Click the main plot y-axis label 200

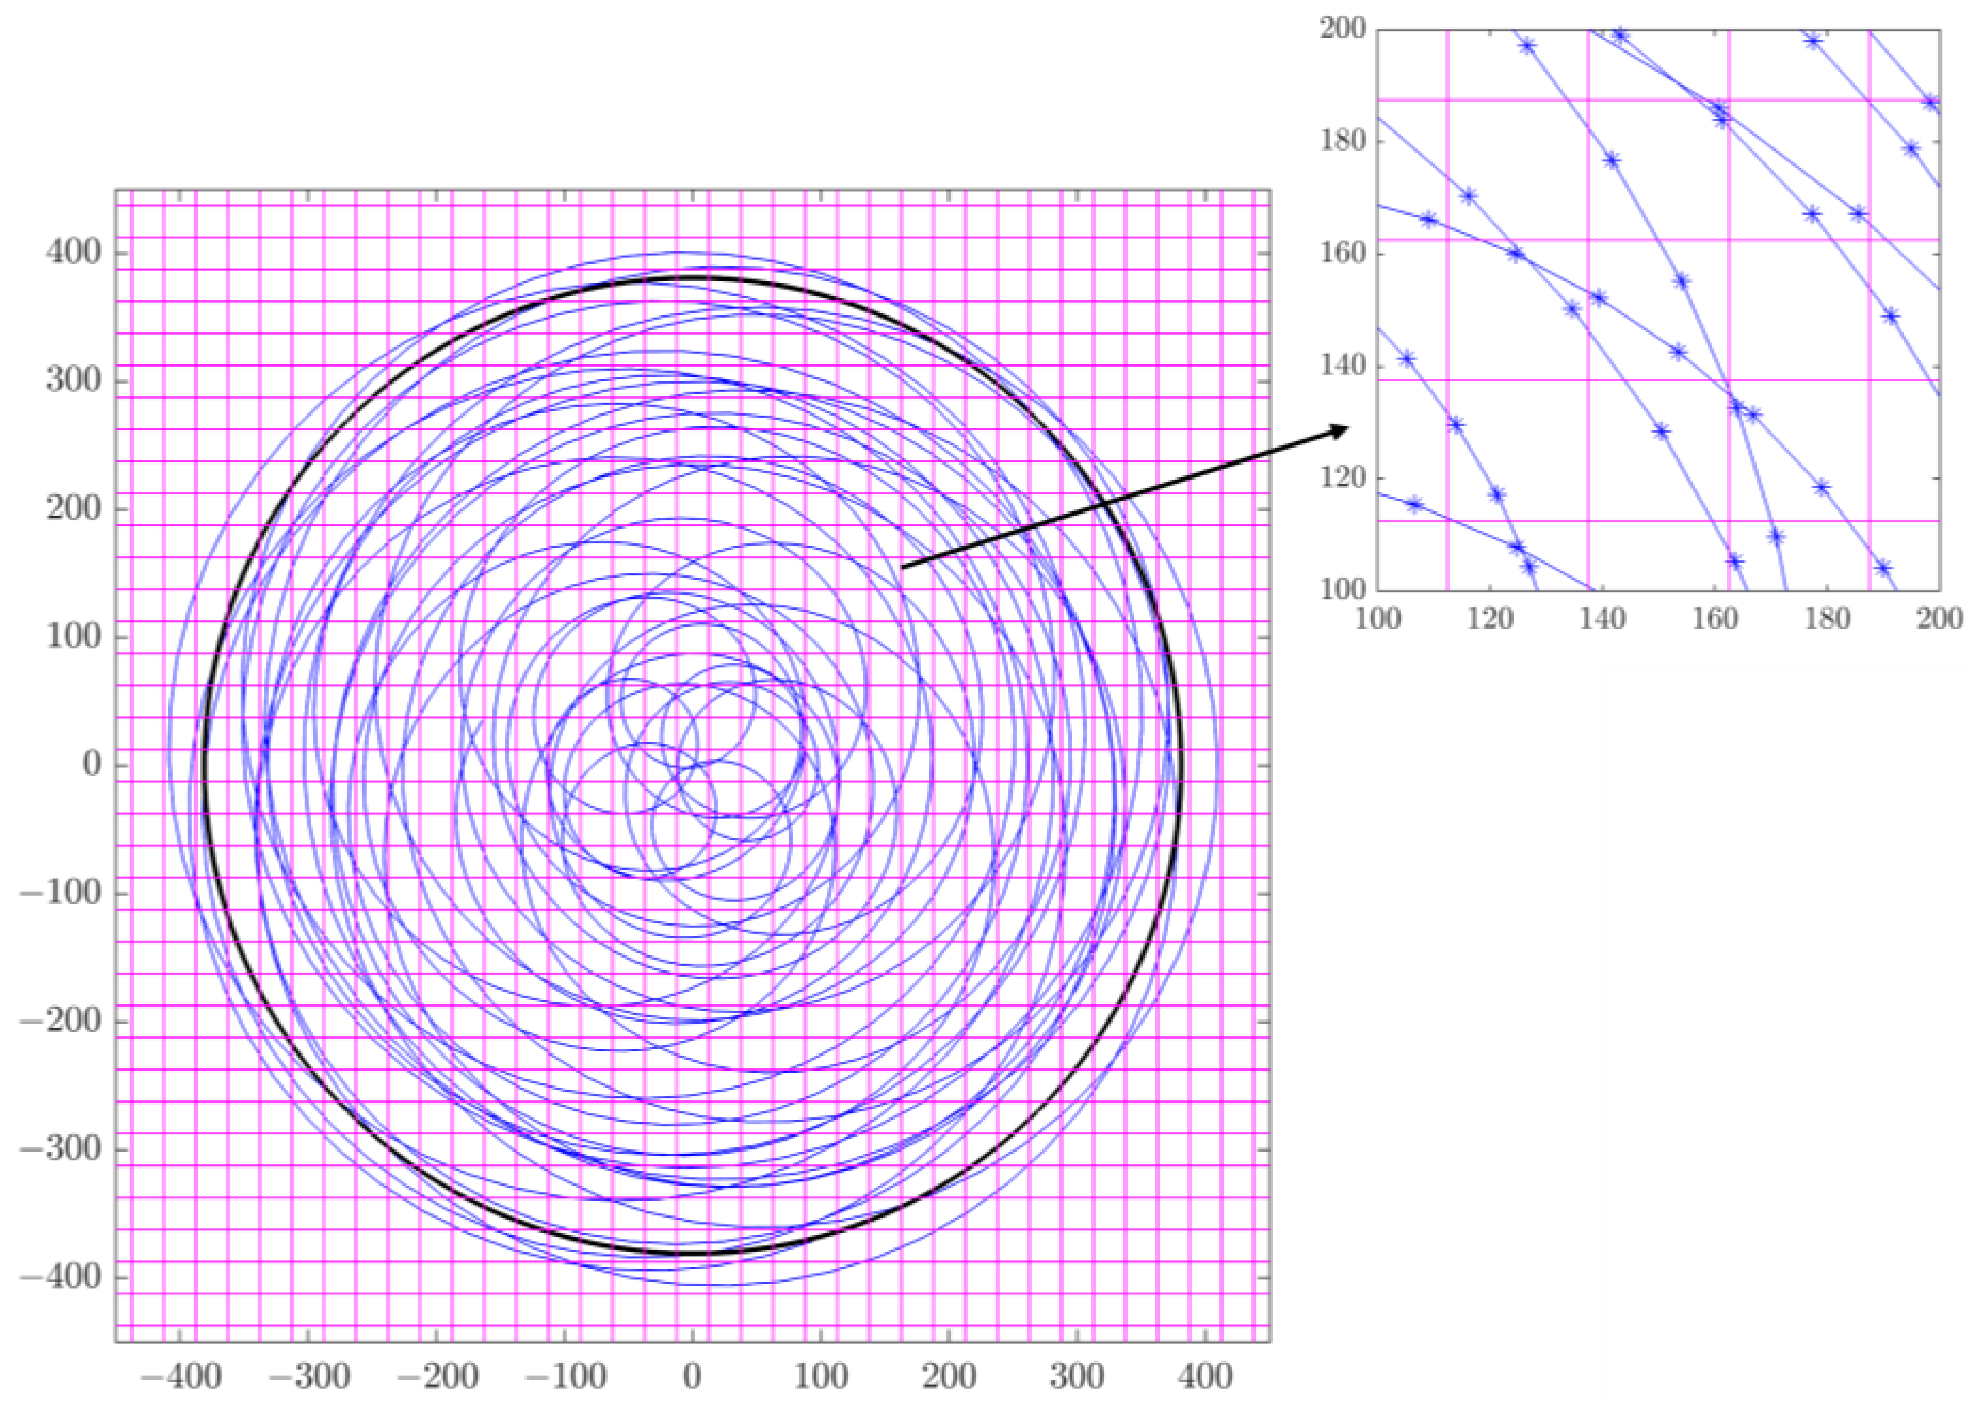pos(73,509)
